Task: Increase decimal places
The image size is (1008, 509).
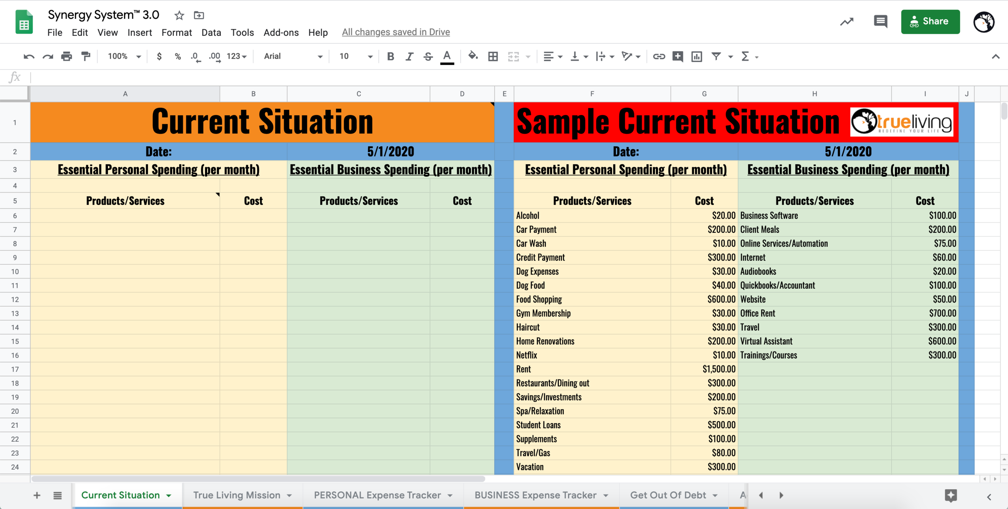Action: (215, 56)
